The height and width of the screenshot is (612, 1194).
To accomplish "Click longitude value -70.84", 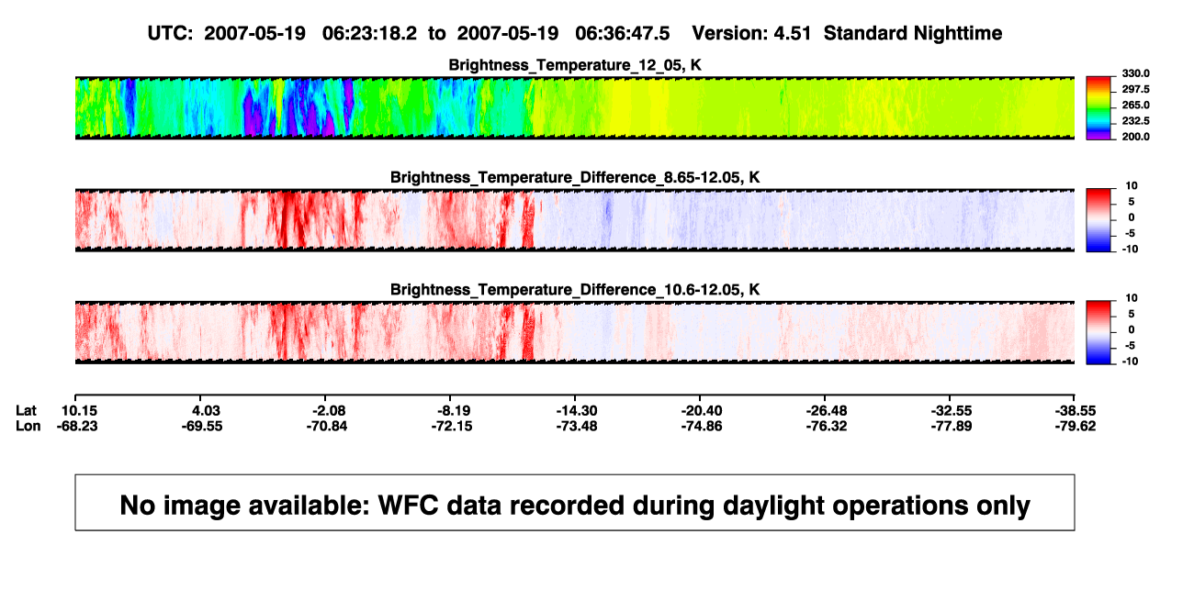I will click(x=329, y=427).
